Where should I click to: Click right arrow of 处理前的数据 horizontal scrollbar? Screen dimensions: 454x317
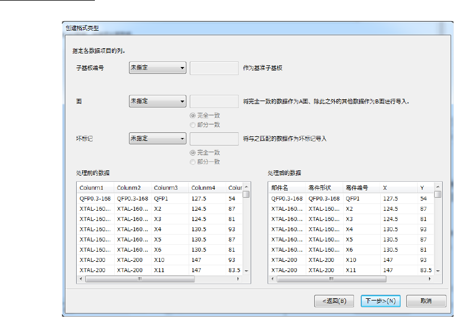(238, 279)
